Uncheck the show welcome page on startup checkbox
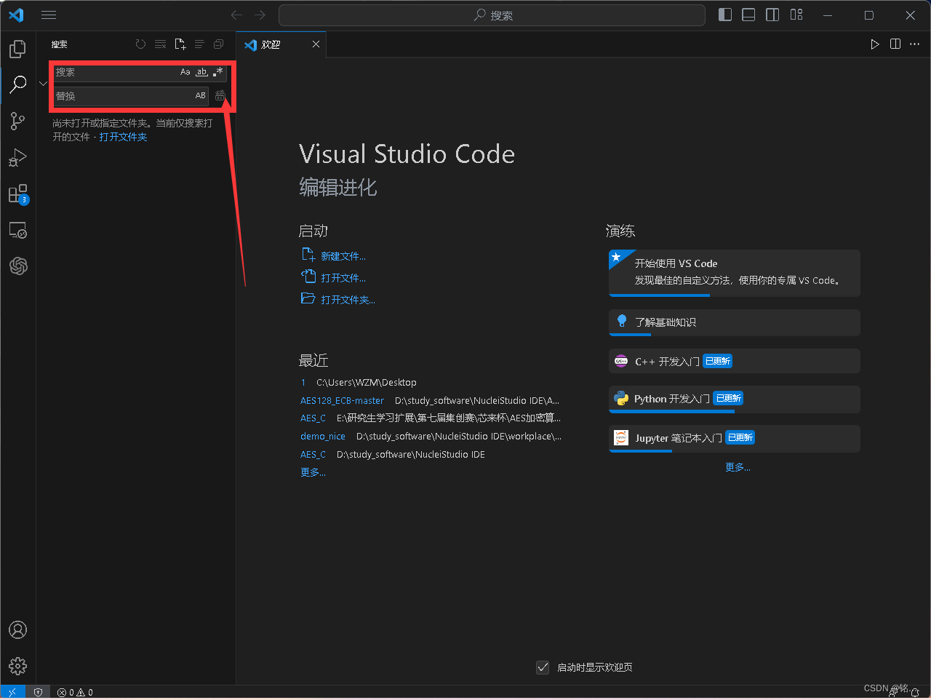The image size is (931, 700). (543, 667)
